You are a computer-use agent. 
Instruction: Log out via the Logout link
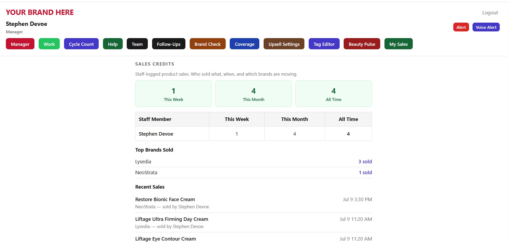coord(490,13)
